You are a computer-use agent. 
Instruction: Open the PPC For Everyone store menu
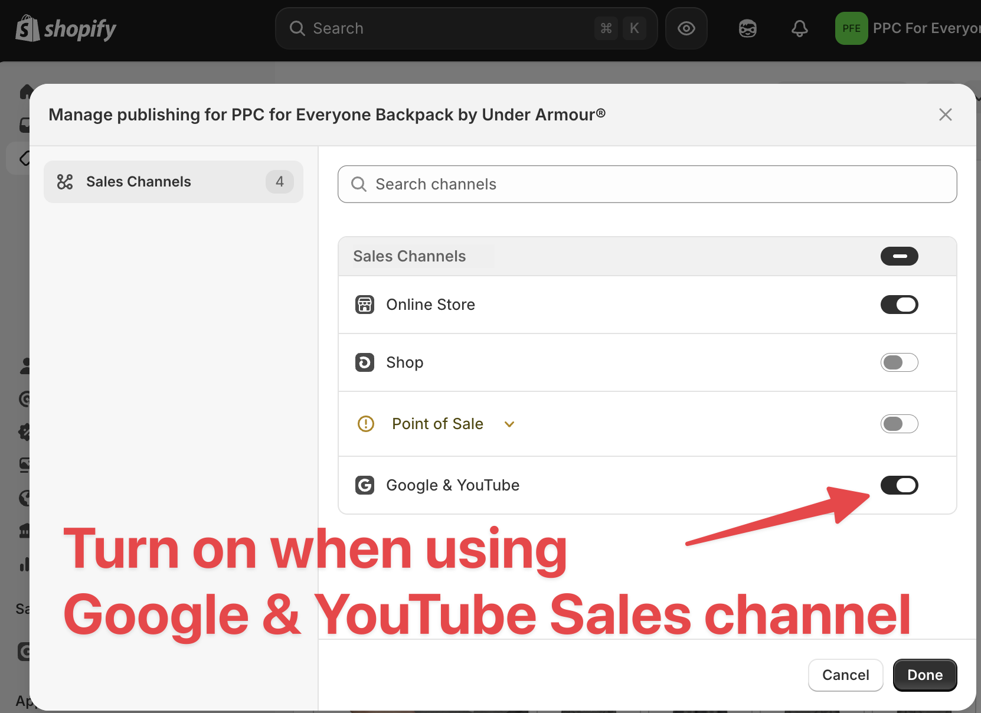click(926, 28)
